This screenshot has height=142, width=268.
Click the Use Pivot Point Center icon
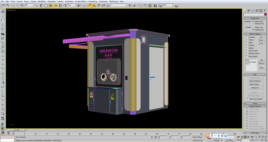tap(79, 6)
